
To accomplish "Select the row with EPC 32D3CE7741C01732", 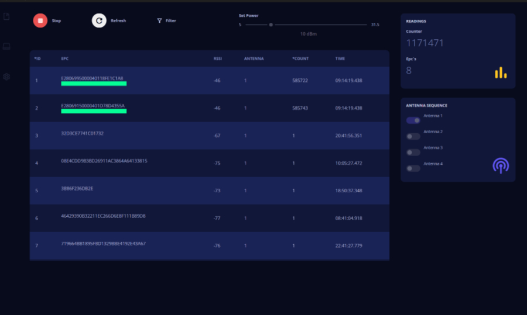I will point(83,133).
